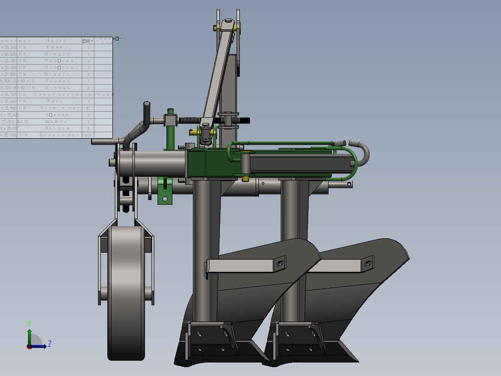Select the support wheel in the 3D model
The height and width of the screenshot is (376, 501).
click(126, 293)
